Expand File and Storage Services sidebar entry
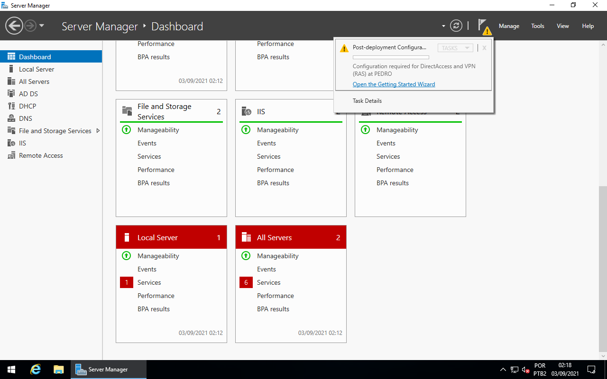 [99, 130]
